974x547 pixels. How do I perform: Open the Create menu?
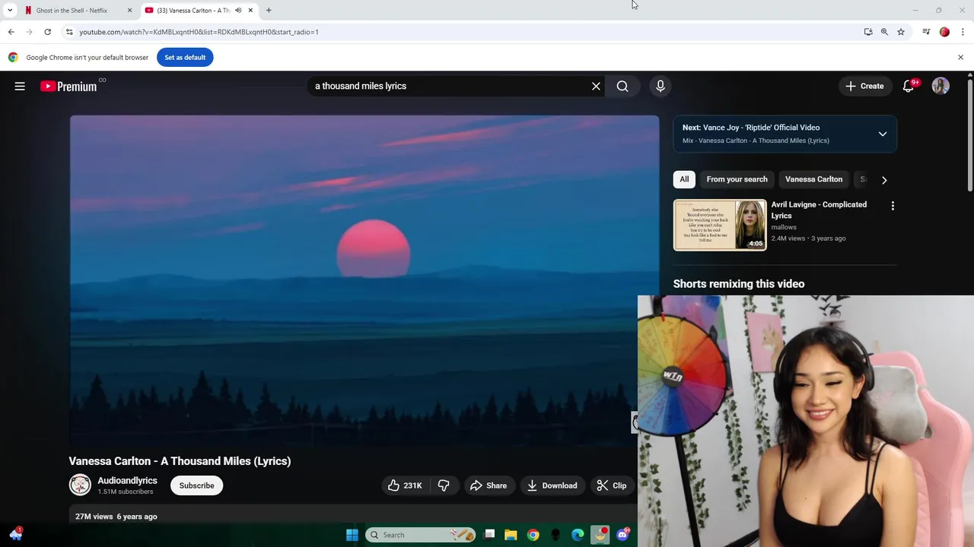pos(865,86)
